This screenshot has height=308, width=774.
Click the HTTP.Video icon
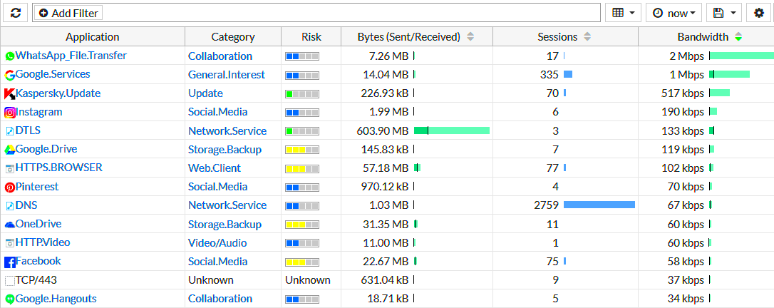tap(10, 243)
